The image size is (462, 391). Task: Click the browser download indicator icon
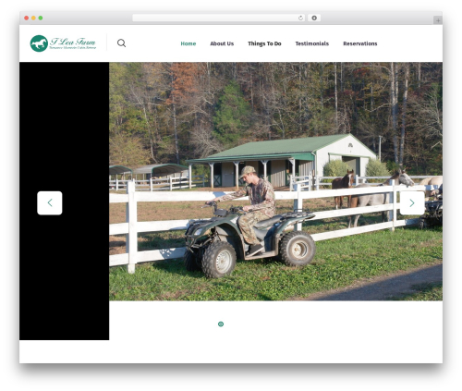point(314,18)
